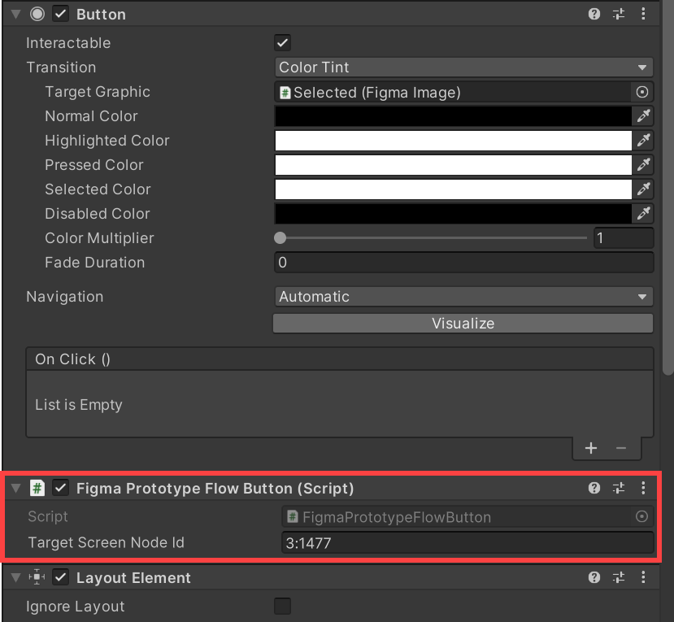Screen dimensions: 674x622
Task: Open the Navigation dropdown (Automatic)
Action: tap(463, 297)
